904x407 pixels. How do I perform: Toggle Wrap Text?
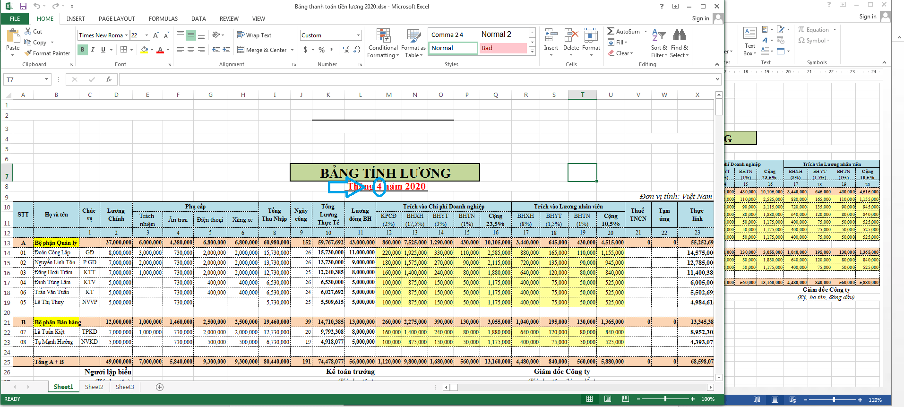tap(254, 35)
